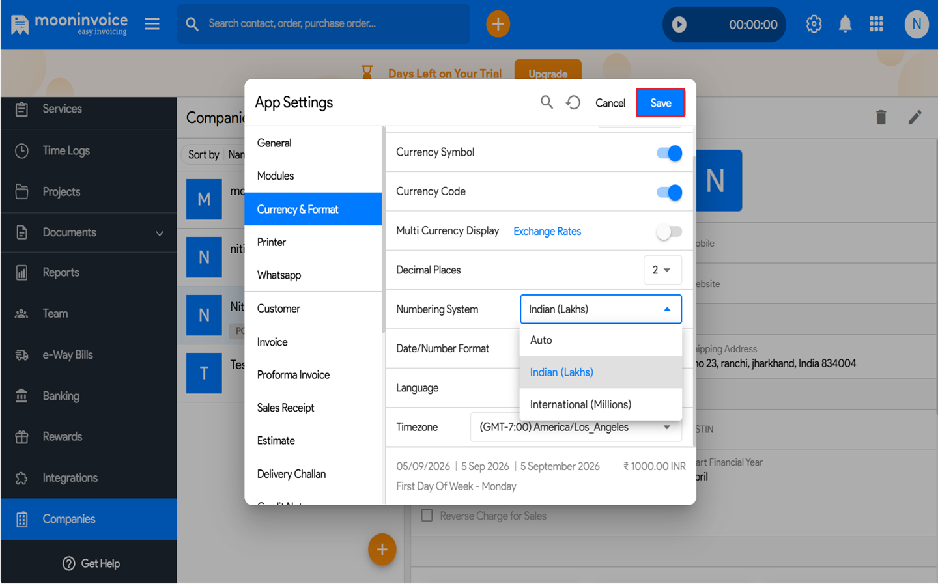Viewport: 938px width, 586px height.
Task: Click the pencil edit icon
Action: tap(915, 117)
